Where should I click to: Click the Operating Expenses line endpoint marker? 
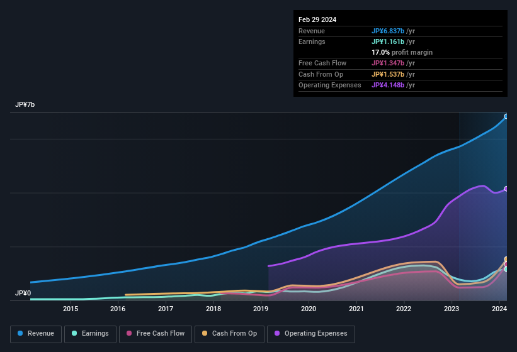pos(506,189)
